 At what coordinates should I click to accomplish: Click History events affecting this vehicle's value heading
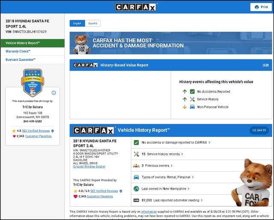click(x=216, y=82)
